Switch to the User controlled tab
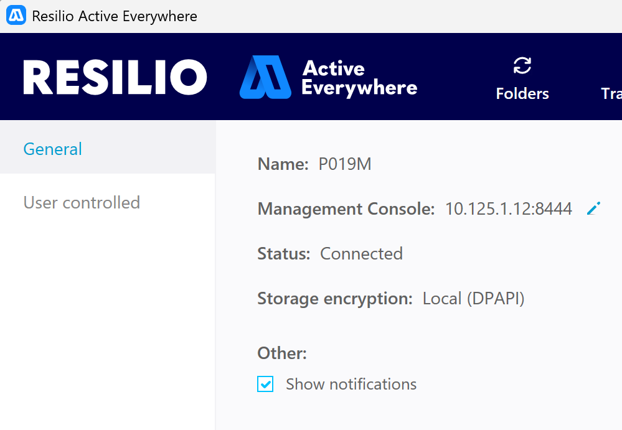 pos(82,203)
